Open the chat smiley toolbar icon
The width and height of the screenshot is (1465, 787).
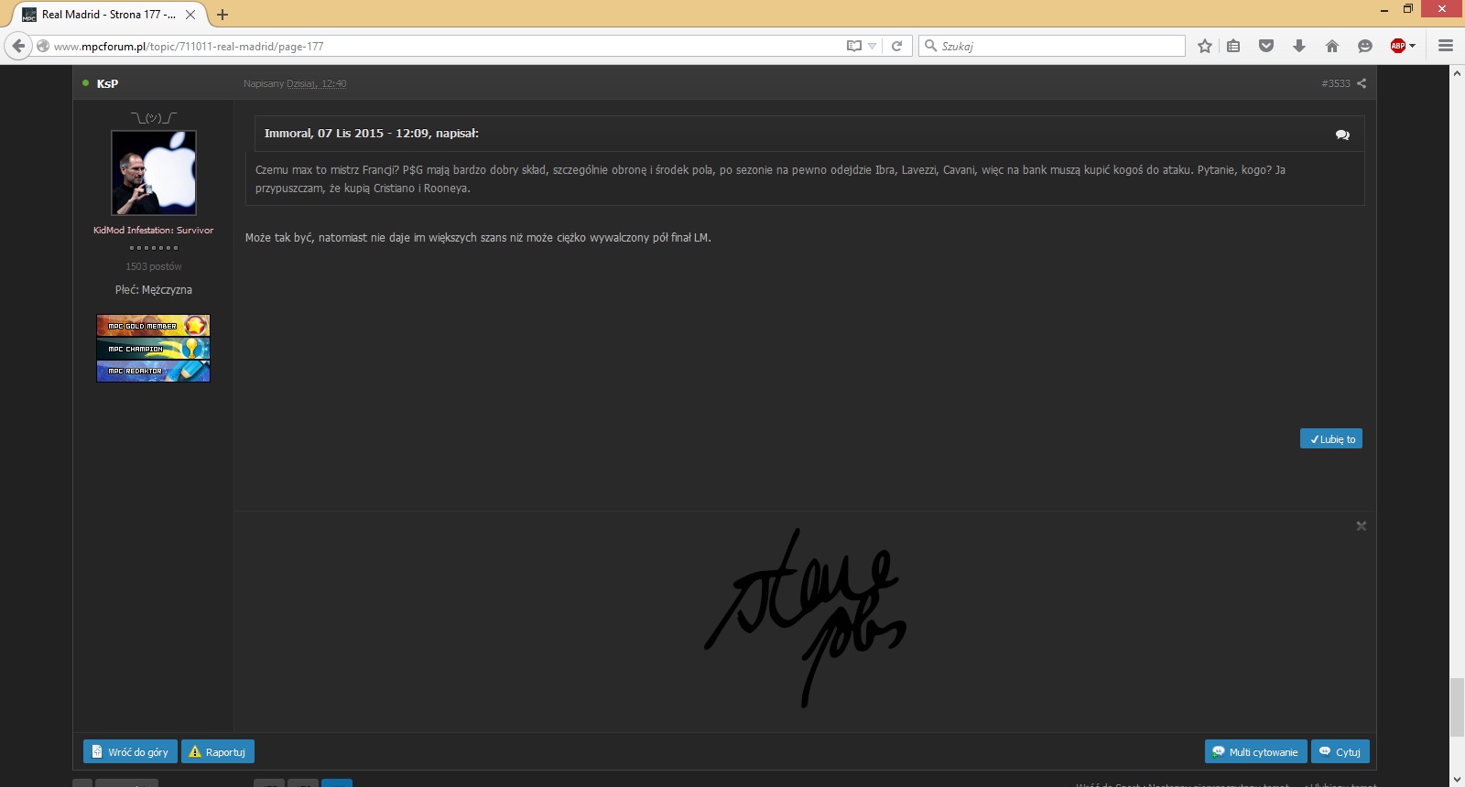pyautogui.click(x=1365, y=46)
